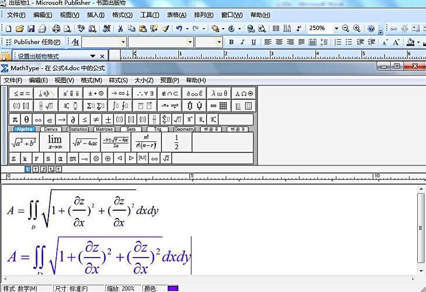Click the MathType vertical scrollbar
The image size is (426, 292).
pyautogui.click(x=421, y=228)
